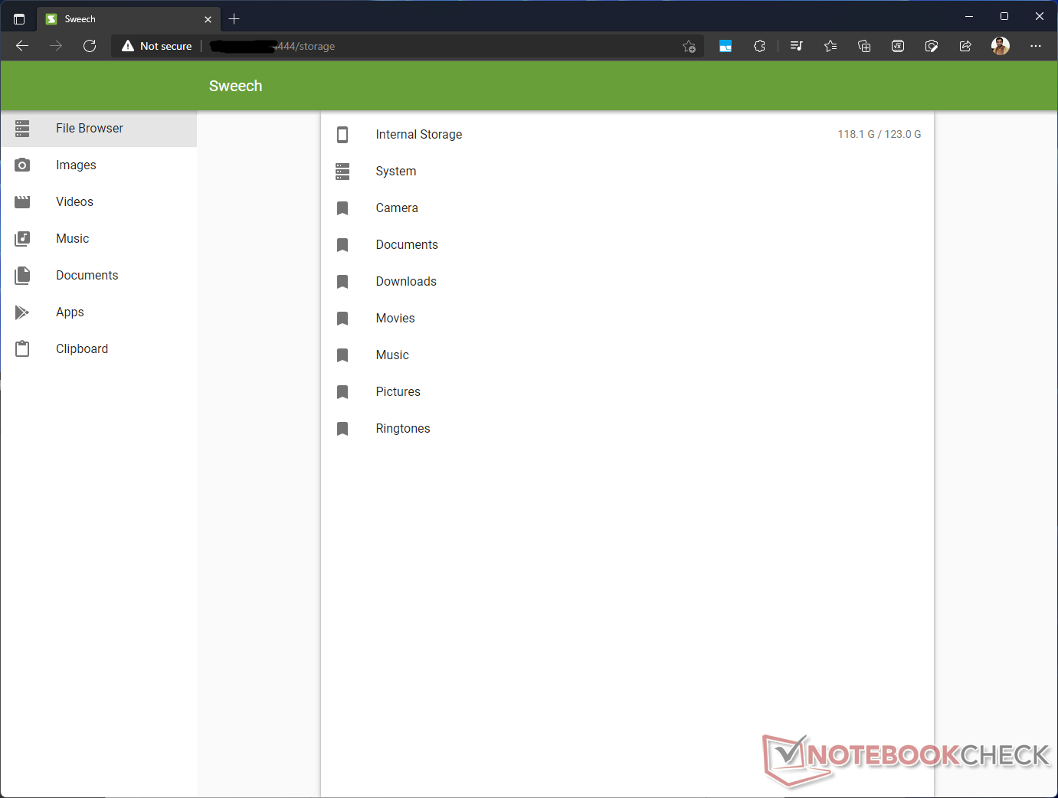Image resolution: width=1058 pixels, height=798 pixels.
Task: Open the Camera folder
Action: (627, 208)
